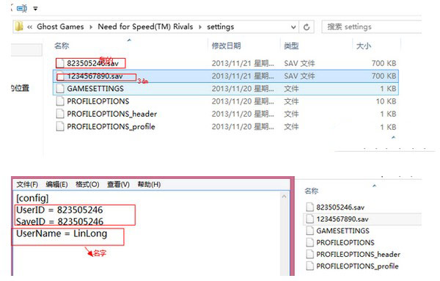Click PROFILEOPTIONS_profile name in lower file list
Viewport: 440px width, 281px height.
(357, 266)
